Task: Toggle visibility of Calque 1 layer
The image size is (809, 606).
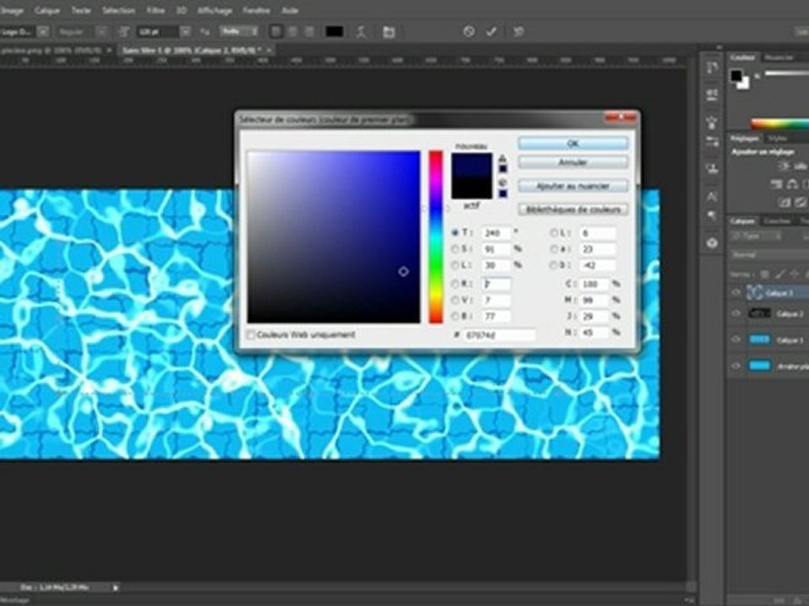Action: (737, 339)
